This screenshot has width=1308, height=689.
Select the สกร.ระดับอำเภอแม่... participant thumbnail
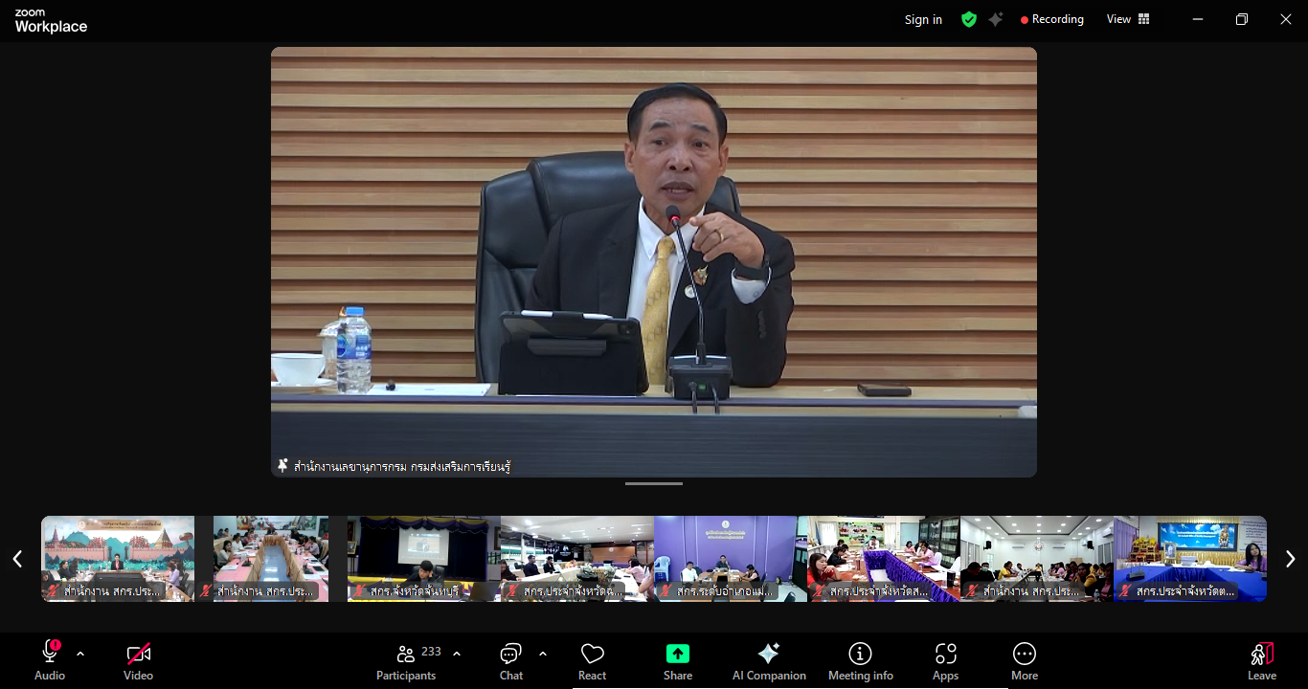[x=730, y=559]
